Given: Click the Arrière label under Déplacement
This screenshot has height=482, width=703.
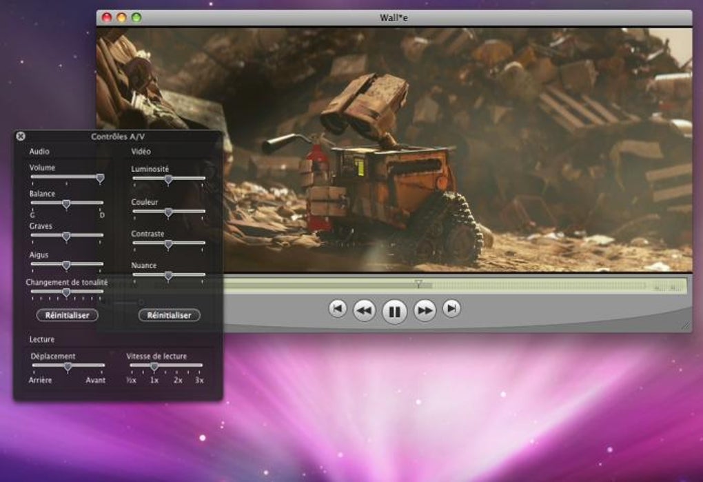Looking at the screenshot, I should coord(41,380).
